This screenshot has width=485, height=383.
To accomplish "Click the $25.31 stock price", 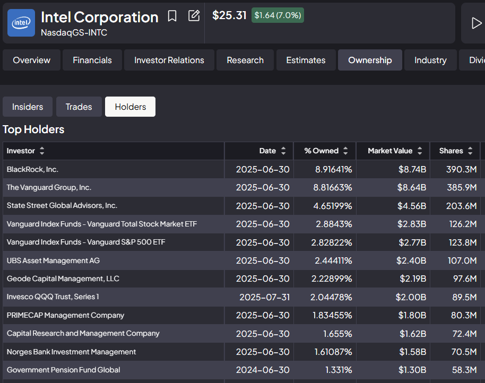I will click(229, 15).
